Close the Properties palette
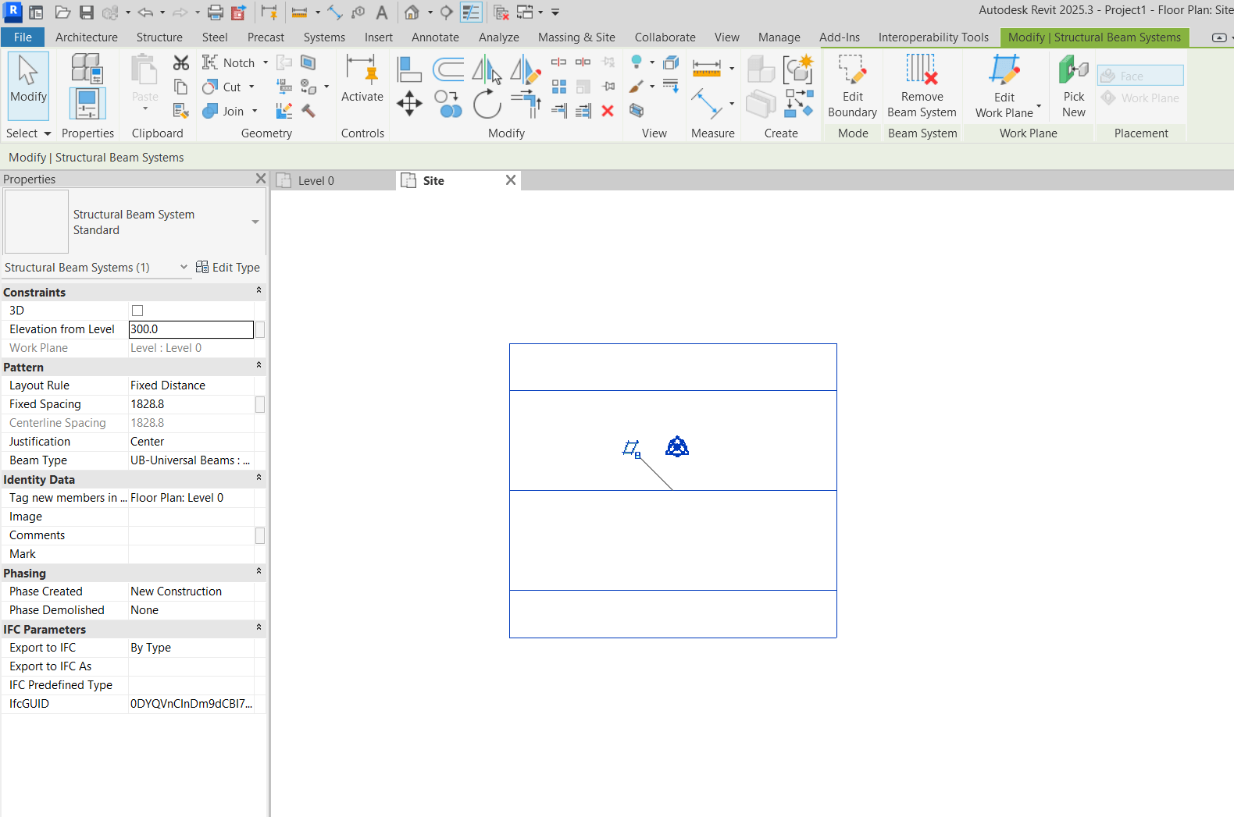1234x817 pixels. point(261,179)
